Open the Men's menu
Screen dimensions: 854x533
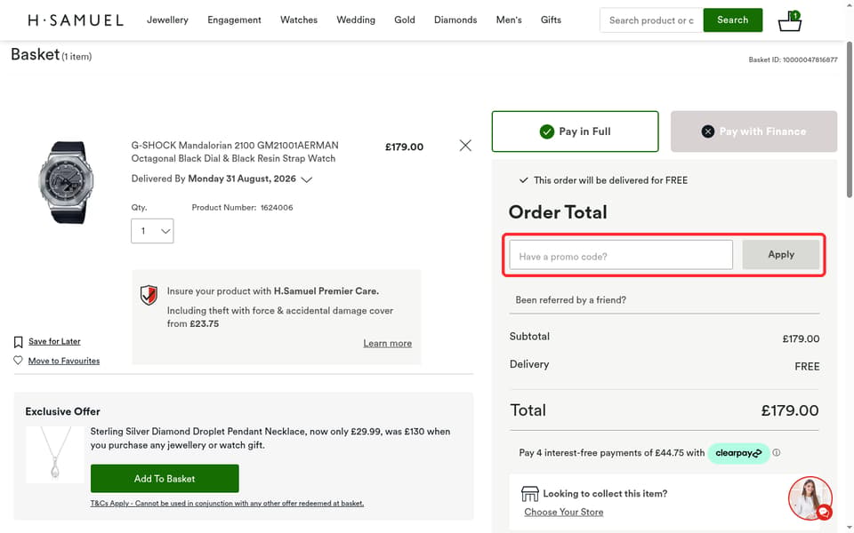click(509, 20)
